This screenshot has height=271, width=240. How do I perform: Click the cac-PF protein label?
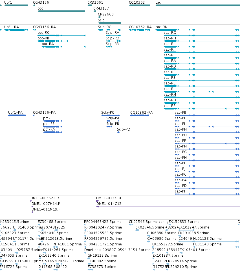(x=180, y=191)
